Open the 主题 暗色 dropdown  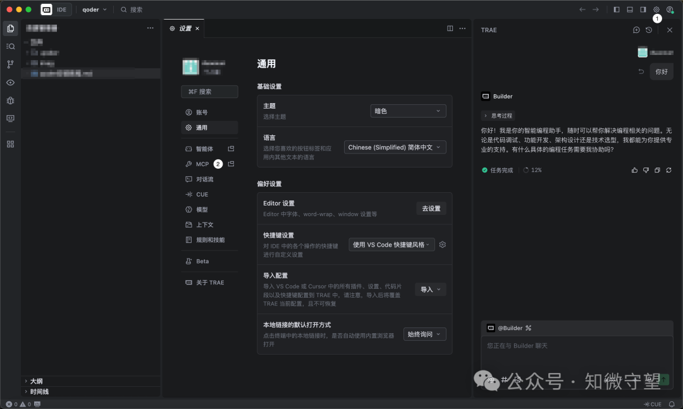pos(408,111)
